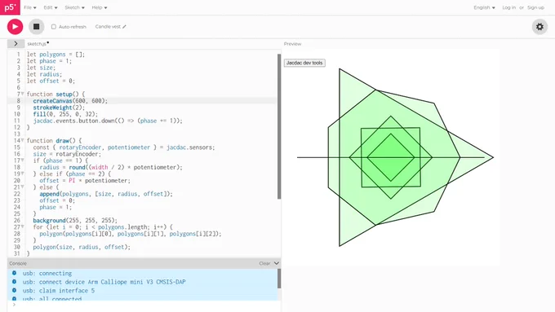Click the Console panel label
The height and width of the screenshot is (312, 555).
(x=18, y=263)
